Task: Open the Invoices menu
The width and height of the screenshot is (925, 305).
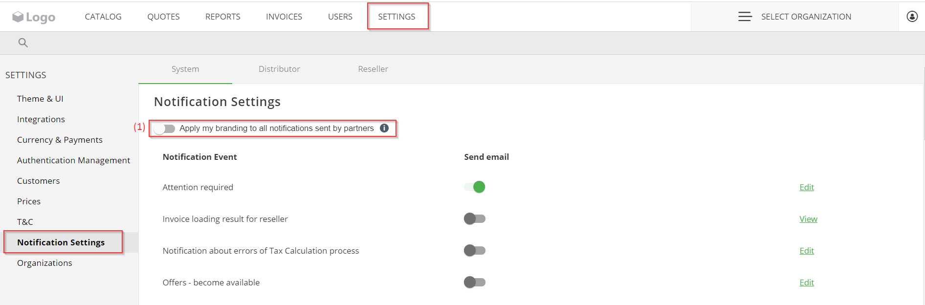Action: click(x=284, y=17)
